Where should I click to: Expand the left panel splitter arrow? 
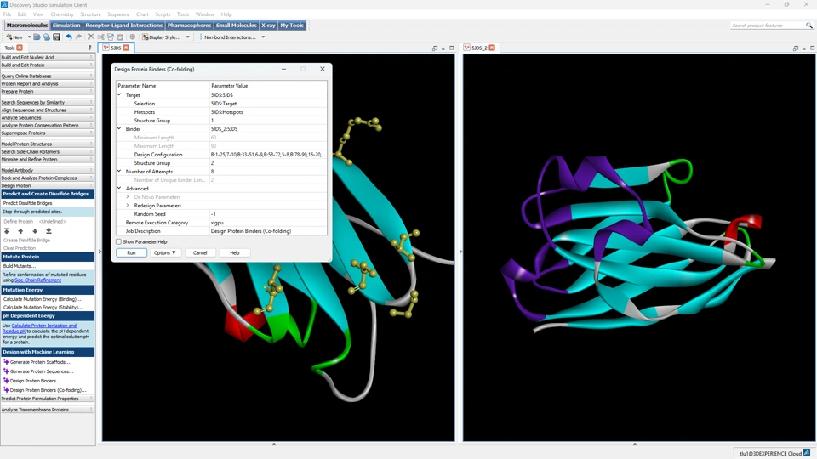point(100,252)
